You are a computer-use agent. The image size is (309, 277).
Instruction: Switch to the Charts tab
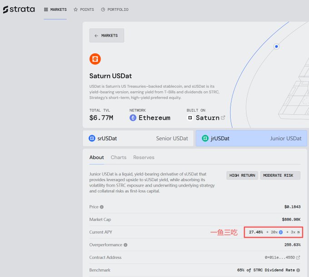click(119, 157)
